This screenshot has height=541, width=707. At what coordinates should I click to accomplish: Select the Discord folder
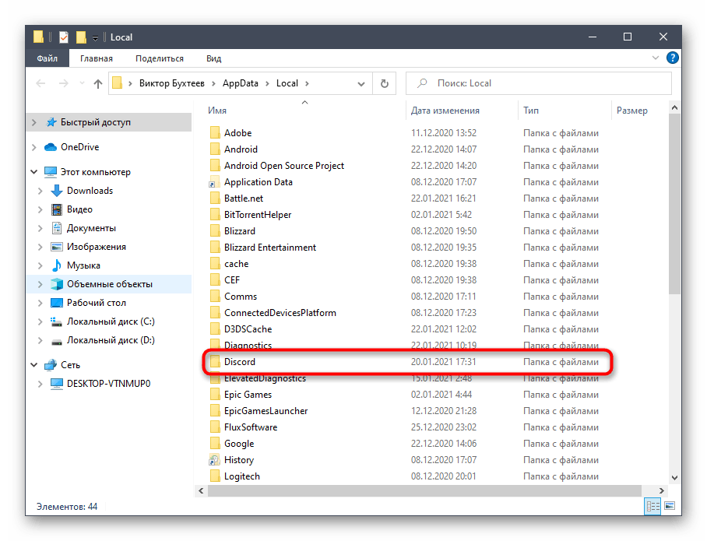click(x=240, y=362)
